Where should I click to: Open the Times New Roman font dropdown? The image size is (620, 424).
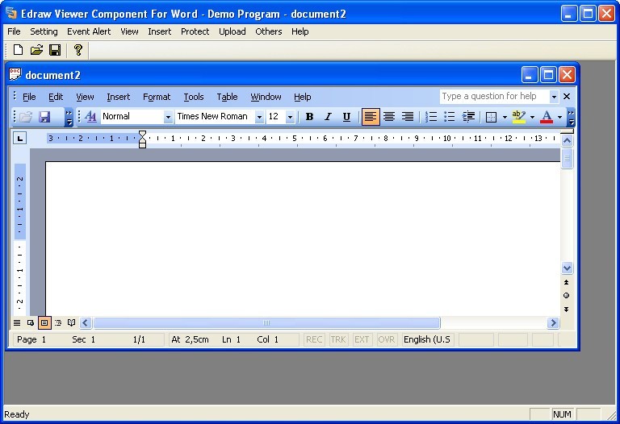pos(259,117)
